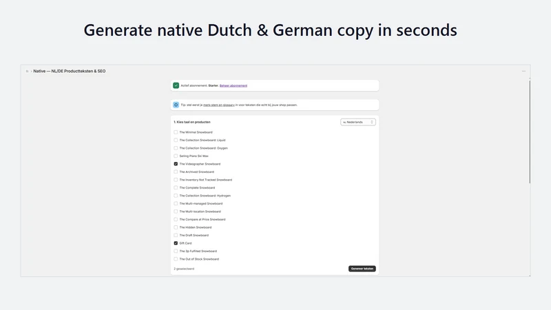Check Selling Plans Ski Wax checkbox
Viewport: 551px width, 310px height.
pos(176,156)
